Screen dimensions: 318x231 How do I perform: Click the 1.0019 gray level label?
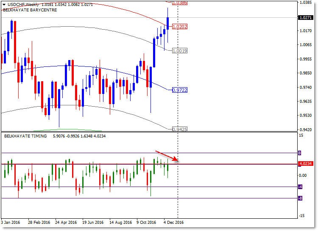tap(180, 51)
